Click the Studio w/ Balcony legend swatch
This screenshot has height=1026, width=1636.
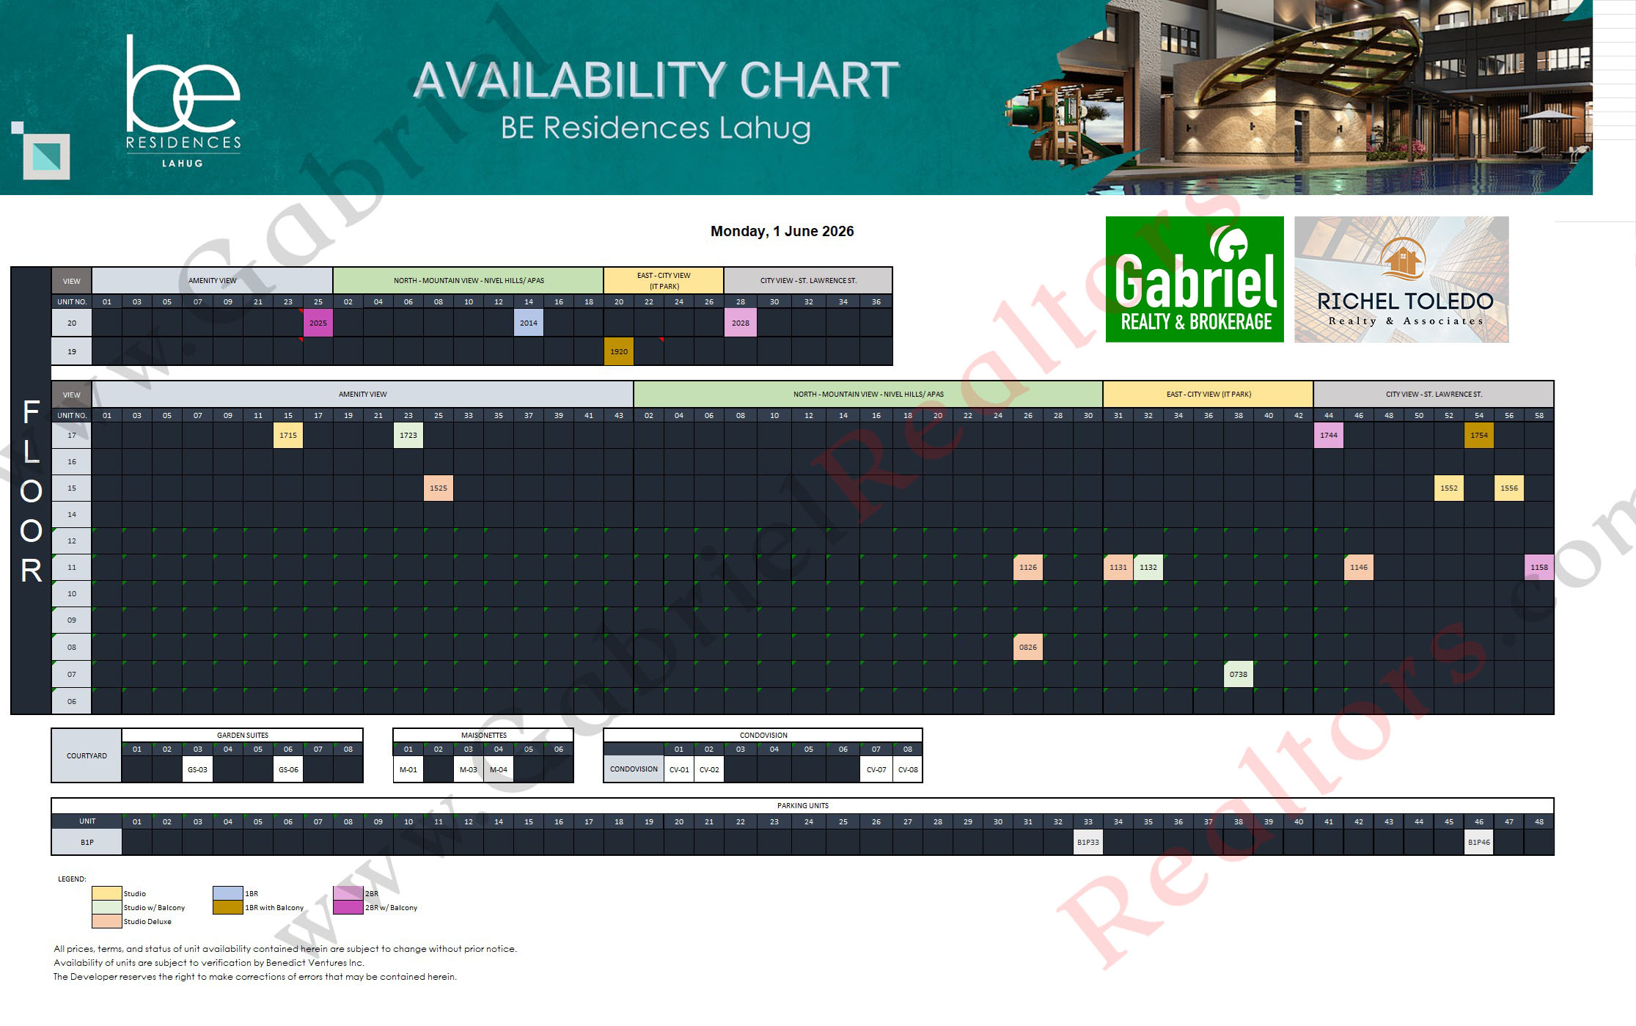click(x=106, y=907)
